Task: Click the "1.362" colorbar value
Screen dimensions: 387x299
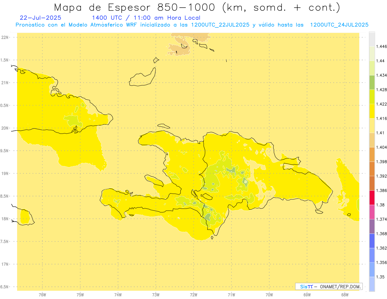Action: (x=381, y=248)
